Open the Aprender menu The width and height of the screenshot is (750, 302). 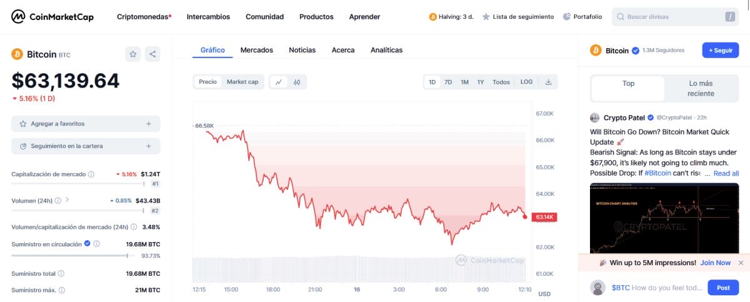[x=364, y=17]
